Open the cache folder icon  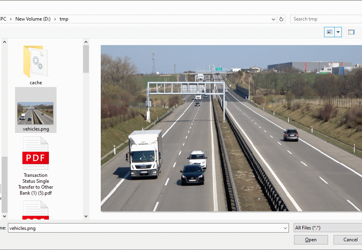pos(36,61)
